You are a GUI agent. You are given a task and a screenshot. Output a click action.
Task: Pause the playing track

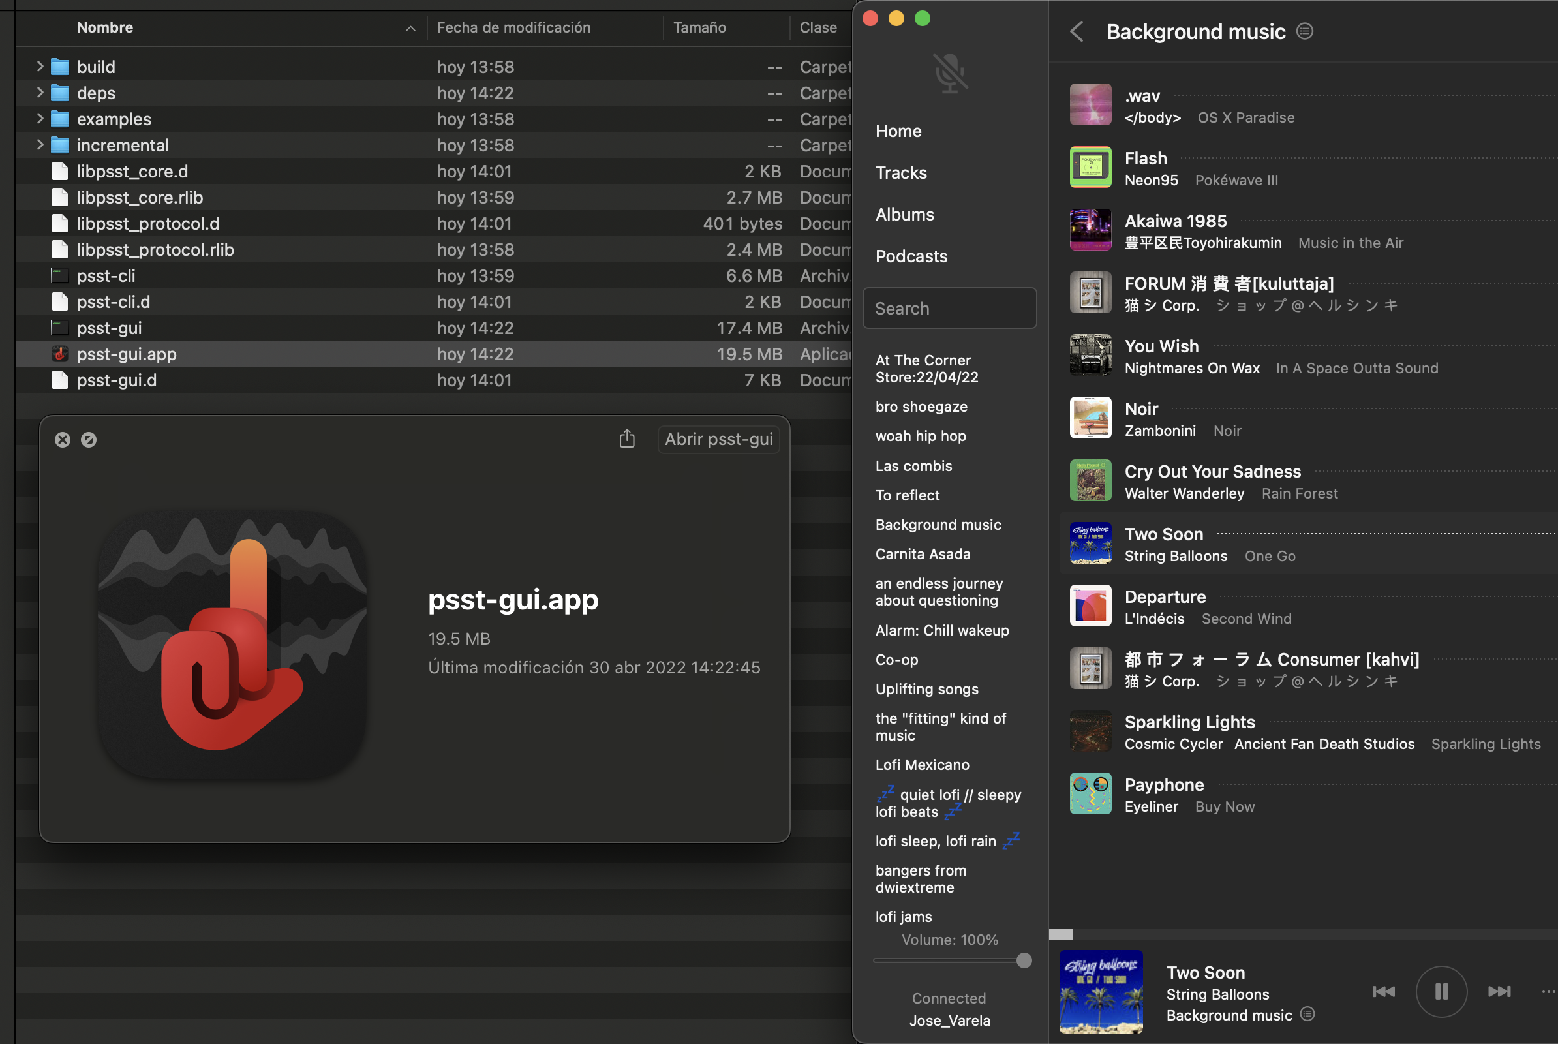click(1441, 991)
